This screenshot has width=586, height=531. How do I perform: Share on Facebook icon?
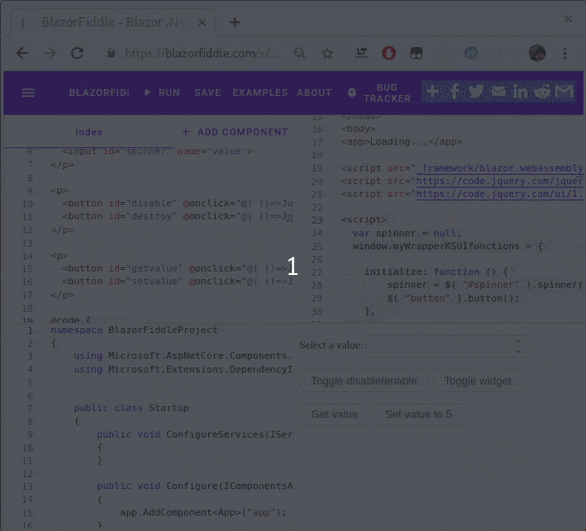(454, 92)
